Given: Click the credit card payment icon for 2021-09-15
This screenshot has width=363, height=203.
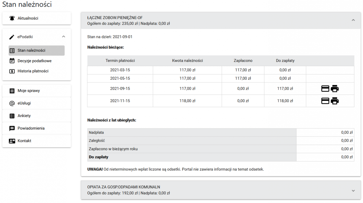Looking at the screenshot, I should click(x=325, y=89).
